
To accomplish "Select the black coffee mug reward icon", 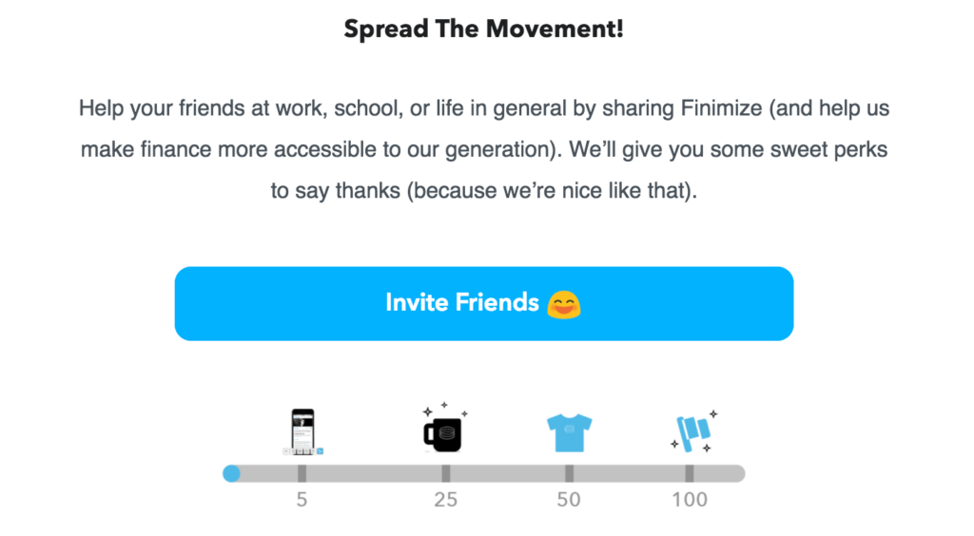I will click(x=443, y=432).
